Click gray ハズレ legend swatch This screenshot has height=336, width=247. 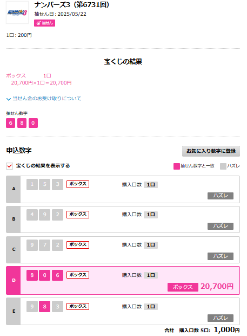pos(223,166)
